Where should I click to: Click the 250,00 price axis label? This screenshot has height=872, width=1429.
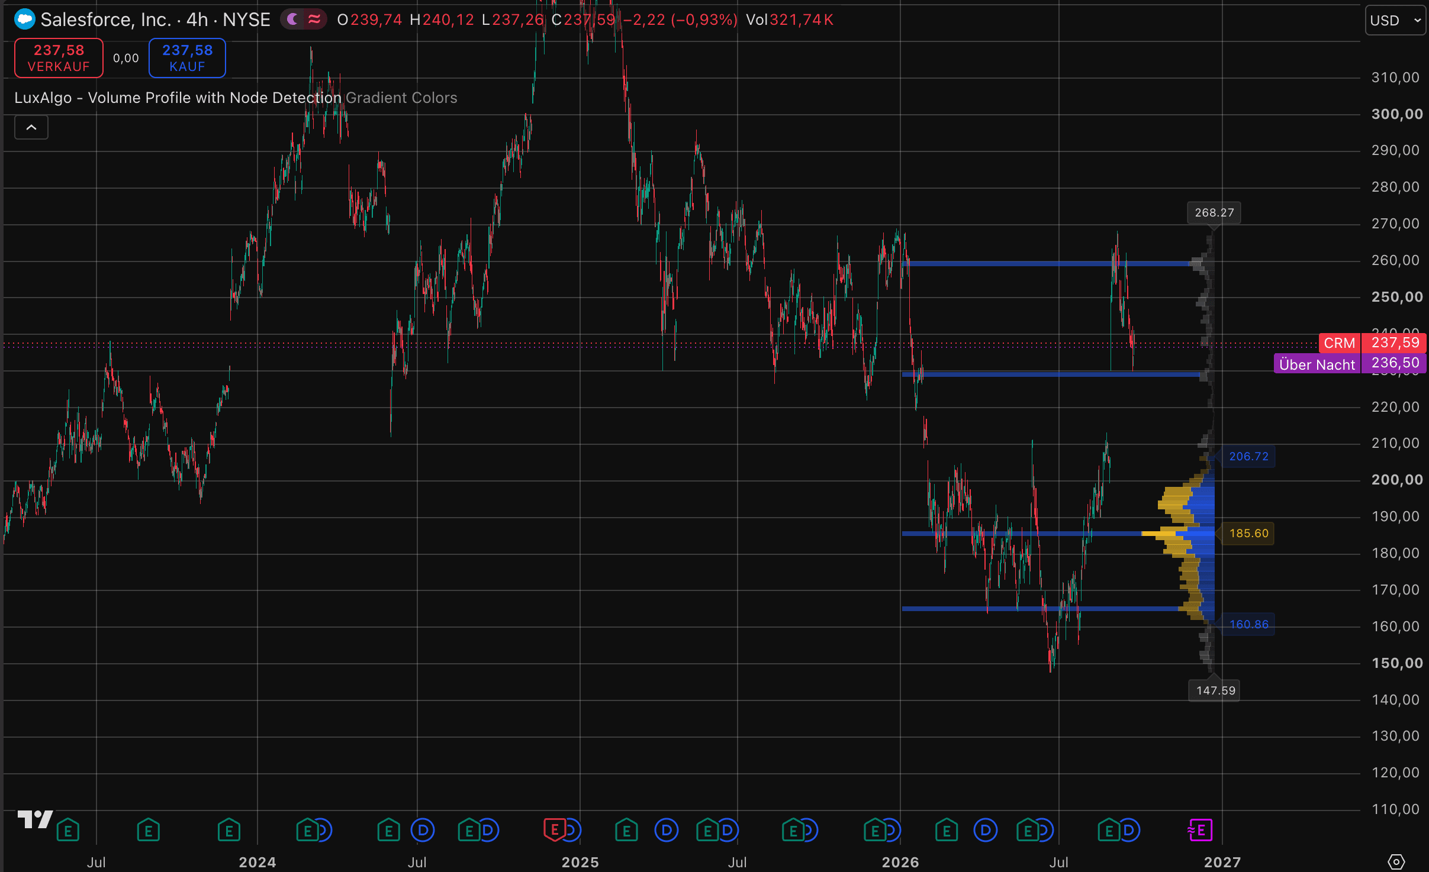click(x=1396, y=296)
